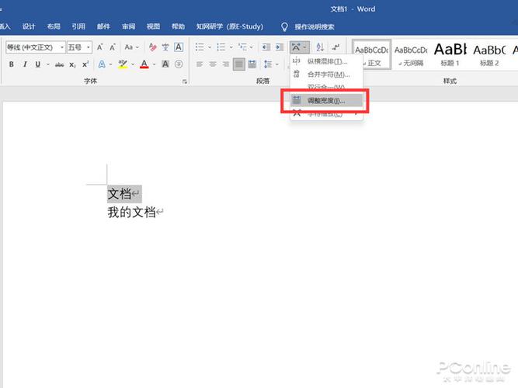The width and height of the screenshot is (518, 388).
Task: Apply the 标题 1 style
Action: (450, 54)
